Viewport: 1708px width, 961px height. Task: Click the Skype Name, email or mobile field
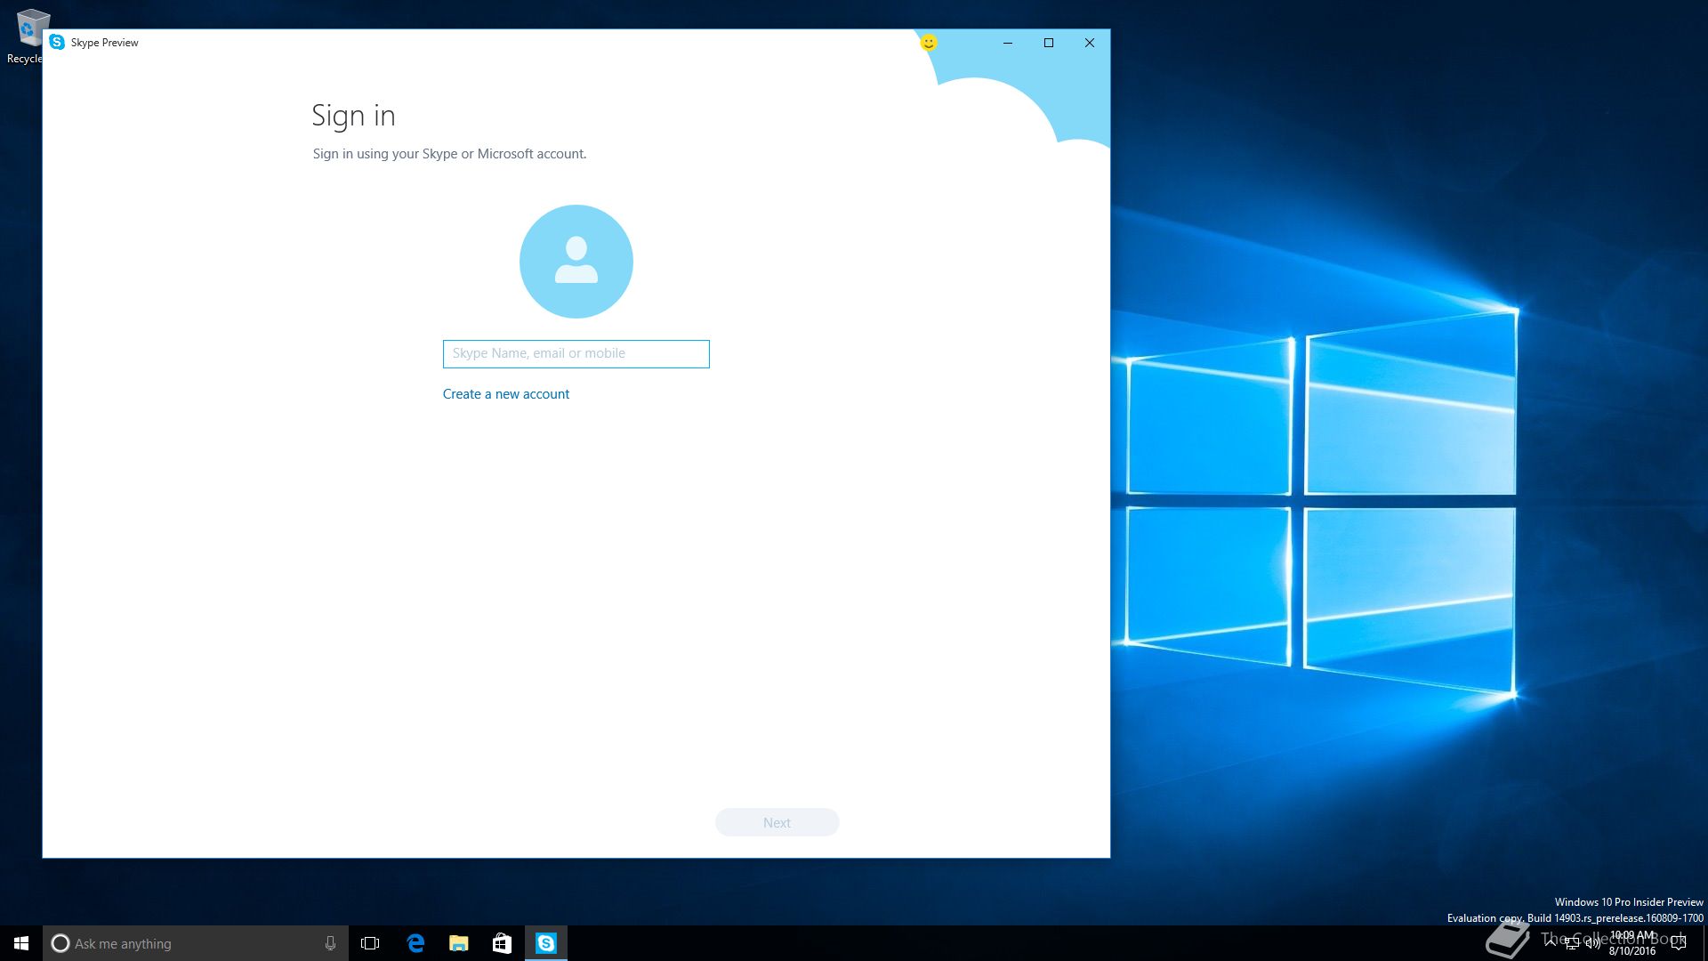576,354
